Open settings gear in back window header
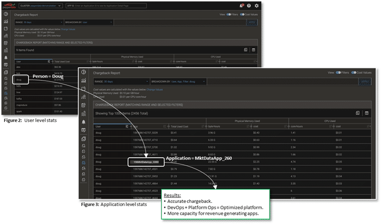This screenshot has width=381, height=224. [x=256, y=5]
